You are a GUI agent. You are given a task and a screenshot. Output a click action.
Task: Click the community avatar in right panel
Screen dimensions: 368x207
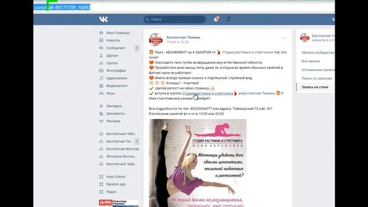[305, 38]
